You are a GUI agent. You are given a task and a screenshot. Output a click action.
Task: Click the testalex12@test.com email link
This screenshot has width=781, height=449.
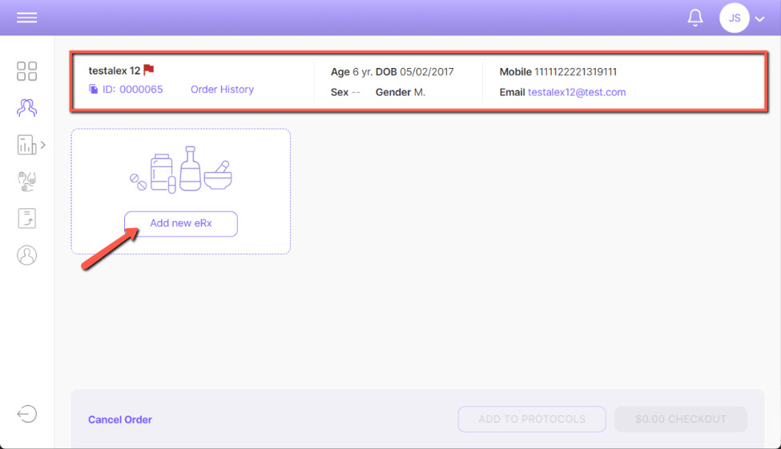click(577, 92)
